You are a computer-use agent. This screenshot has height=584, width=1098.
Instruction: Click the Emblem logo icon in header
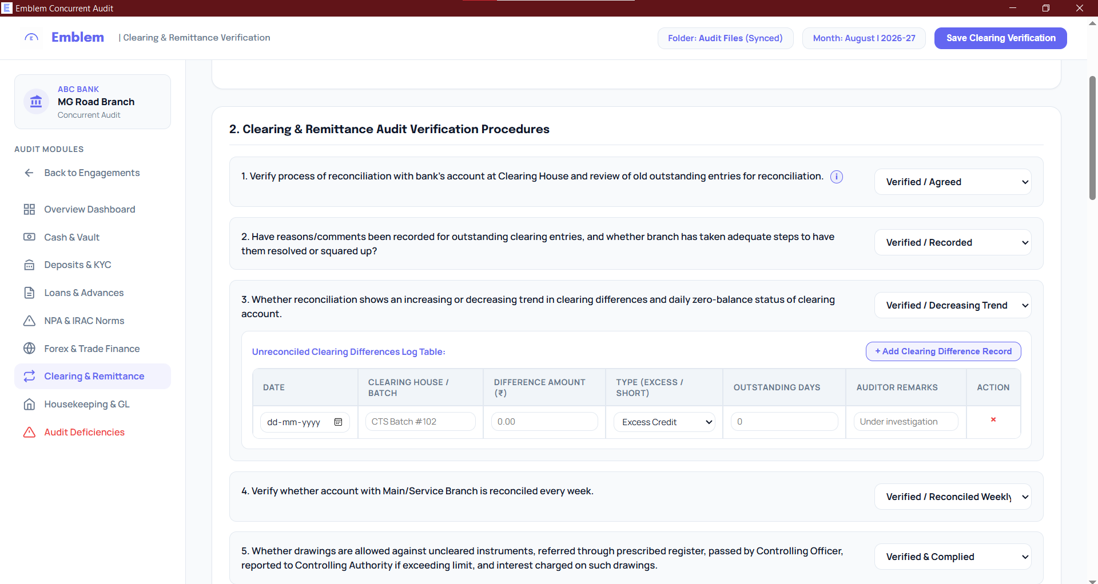31,38
